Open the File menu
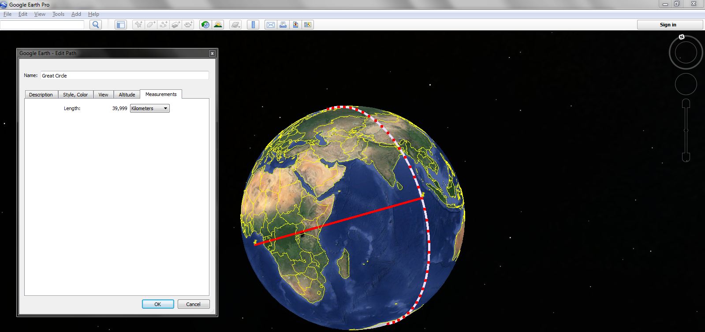The width and height of the screenshot is (705, 332). pyautogui.click(x=7, y=14)
